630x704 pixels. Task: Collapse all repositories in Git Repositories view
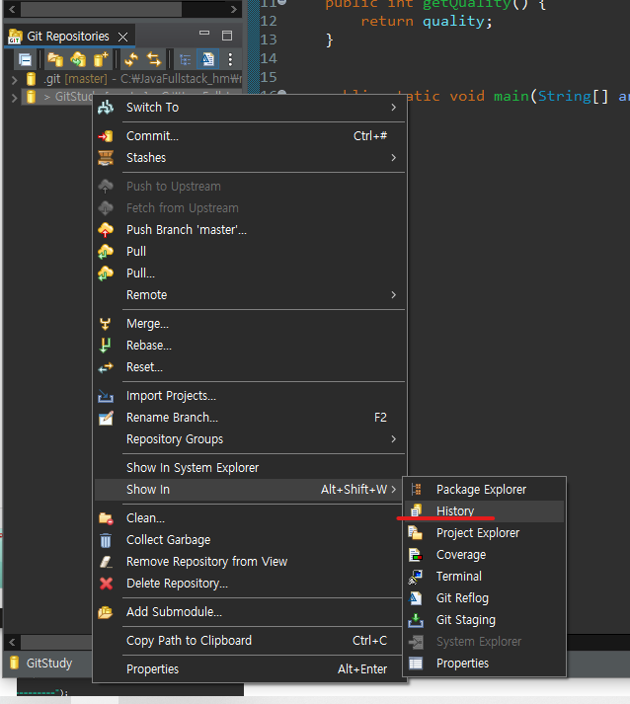tap(25, 59)
